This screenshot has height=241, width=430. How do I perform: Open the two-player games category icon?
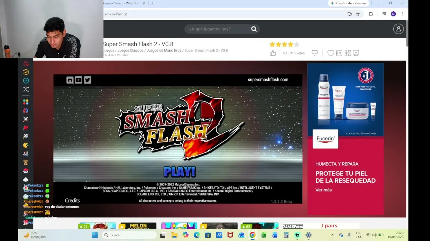(x=26, y=154)
